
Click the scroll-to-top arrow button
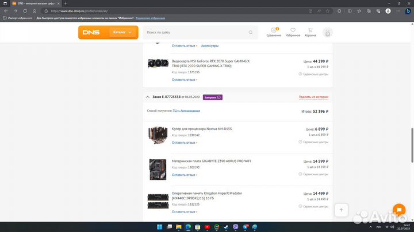click(x=341, y=210)
